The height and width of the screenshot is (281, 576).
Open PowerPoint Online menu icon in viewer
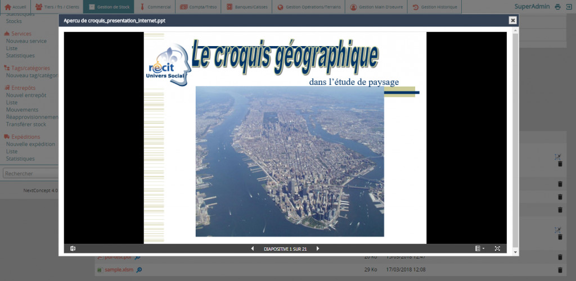pos(73,248)
